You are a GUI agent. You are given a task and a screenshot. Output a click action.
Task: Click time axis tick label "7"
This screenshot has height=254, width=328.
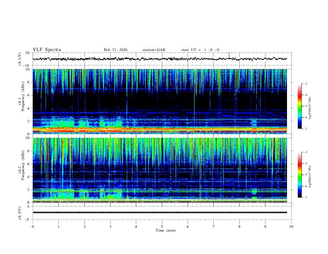click(x=214, y=227)
